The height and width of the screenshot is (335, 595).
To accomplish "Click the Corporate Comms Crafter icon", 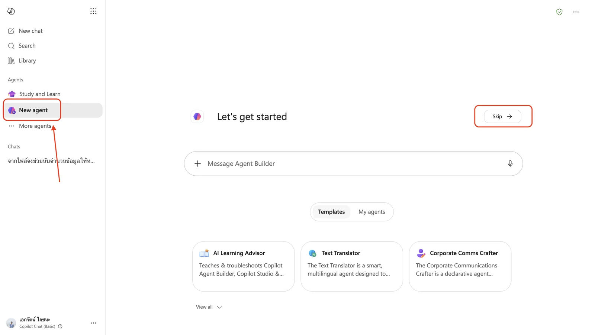I will 421,253.
